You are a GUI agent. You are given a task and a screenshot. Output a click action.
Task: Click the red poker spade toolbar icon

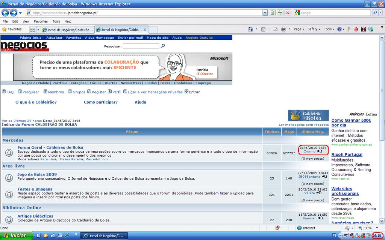click(356, 29)
